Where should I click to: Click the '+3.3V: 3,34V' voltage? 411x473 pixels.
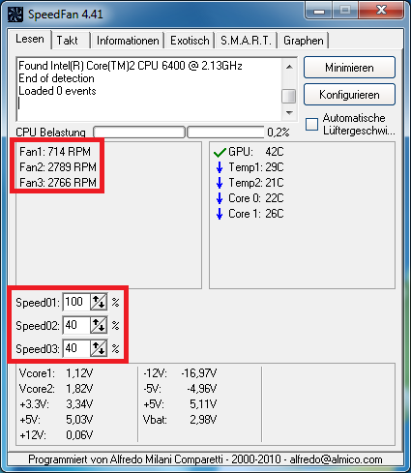point(56,404)
